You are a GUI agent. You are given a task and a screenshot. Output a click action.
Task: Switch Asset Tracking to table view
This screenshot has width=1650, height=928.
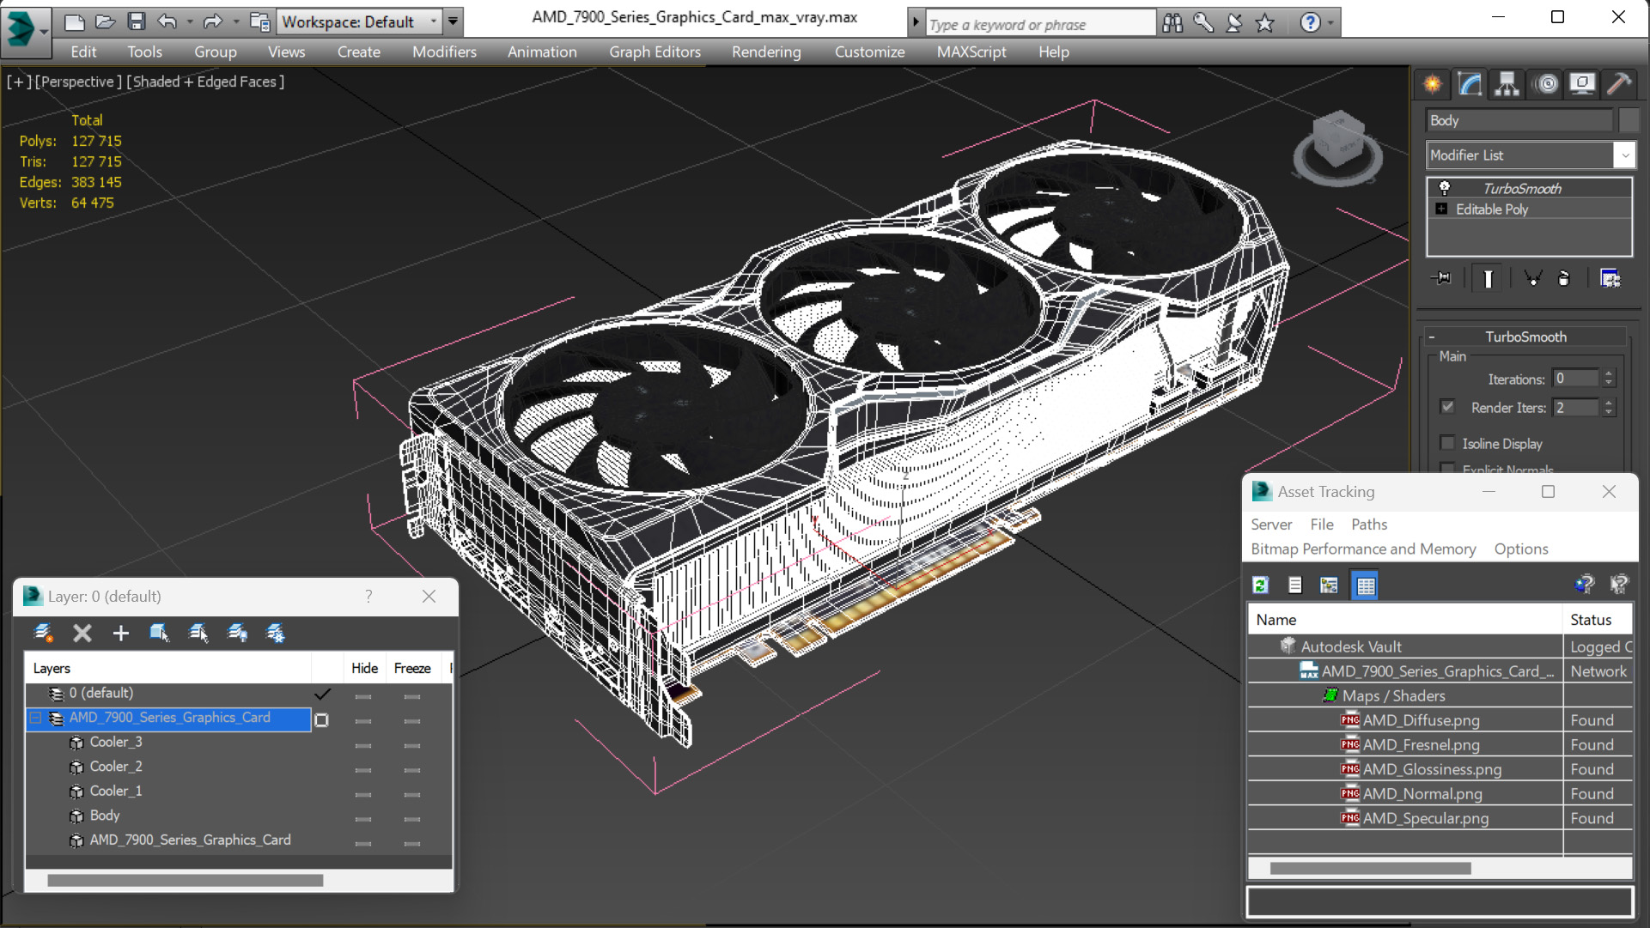click(1365, 585)
